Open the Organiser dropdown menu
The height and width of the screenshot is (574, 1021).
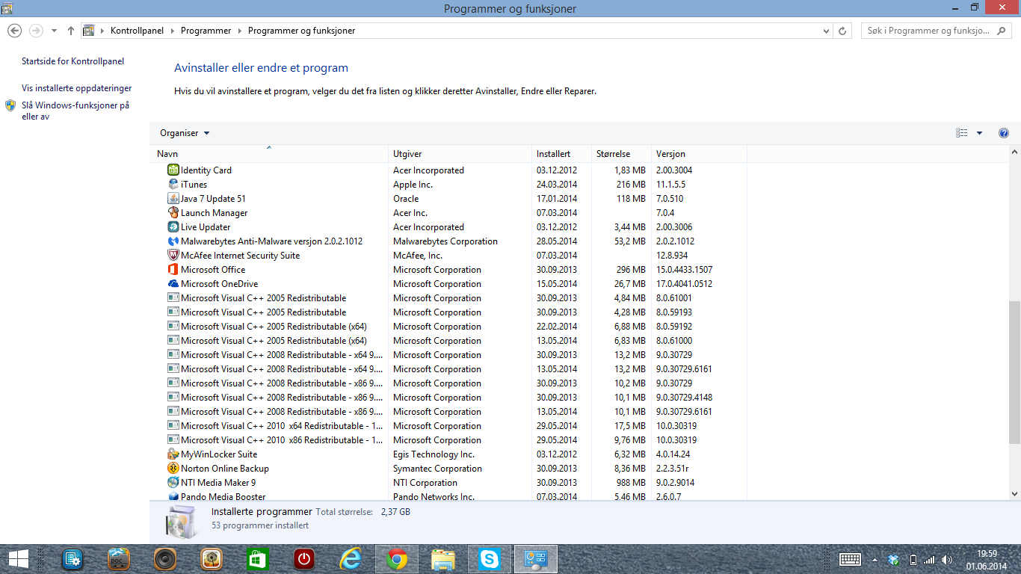click(185, 133)
